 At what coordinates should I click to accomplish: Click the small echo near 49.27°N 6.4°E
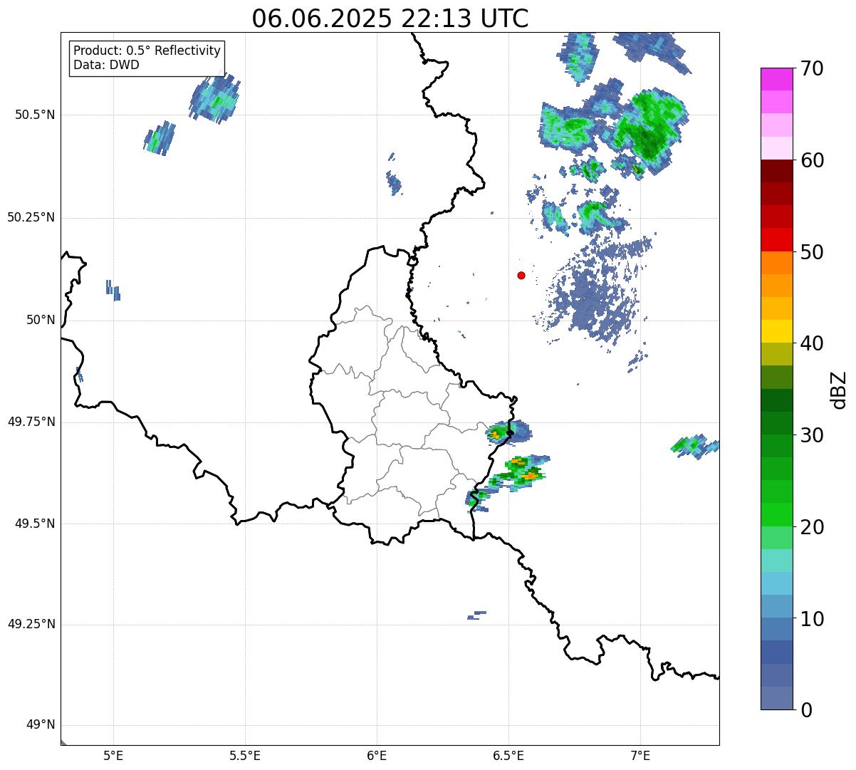click(476, 615)
